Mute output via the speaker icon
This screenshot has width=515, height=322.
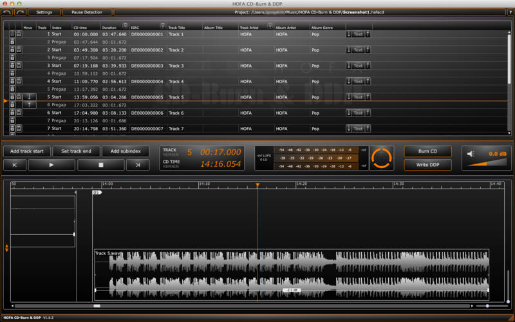click(x=471, y=154)
